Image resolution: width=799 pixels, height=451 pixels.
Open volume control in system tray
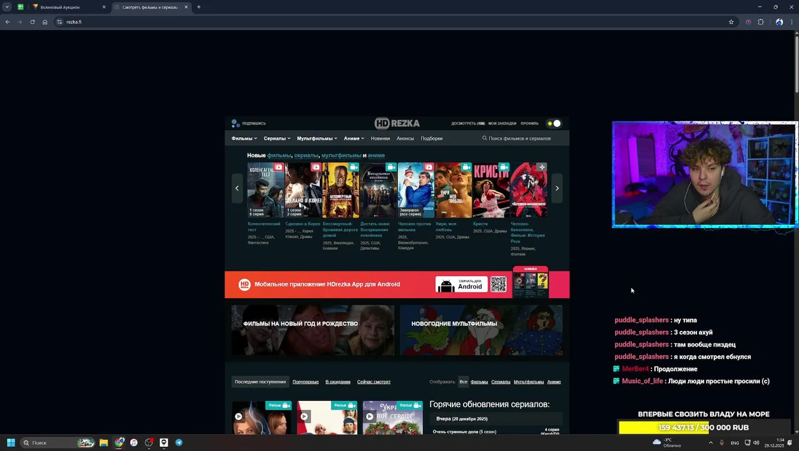click(x=756, y=443)
